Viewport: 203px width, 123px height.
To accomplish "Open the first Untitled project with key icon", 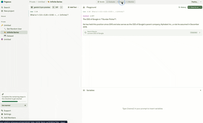I will pos(7,25).
